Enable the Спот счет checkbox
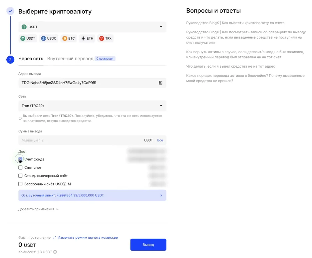Screen dimensions: 312x258 tap(20, 167)
